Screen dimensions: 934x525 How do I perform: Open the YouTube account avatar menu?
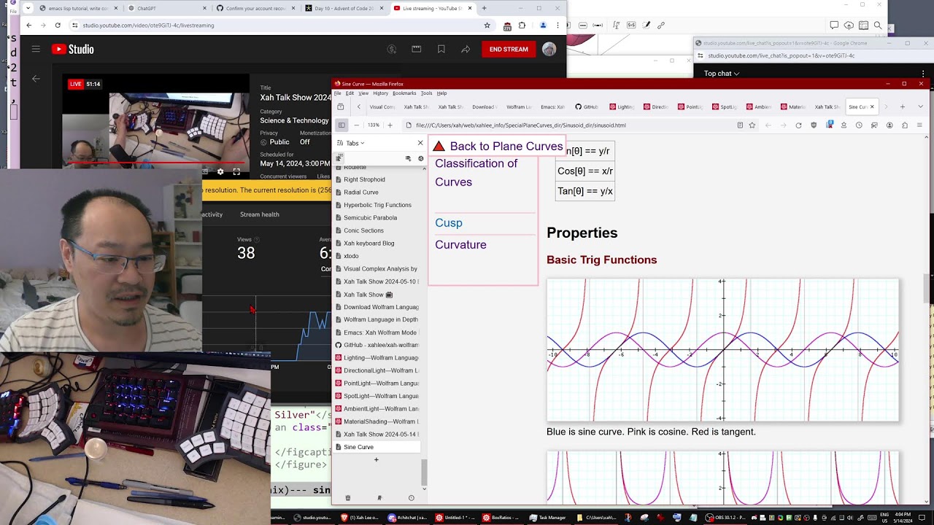[x=549, y=49]
